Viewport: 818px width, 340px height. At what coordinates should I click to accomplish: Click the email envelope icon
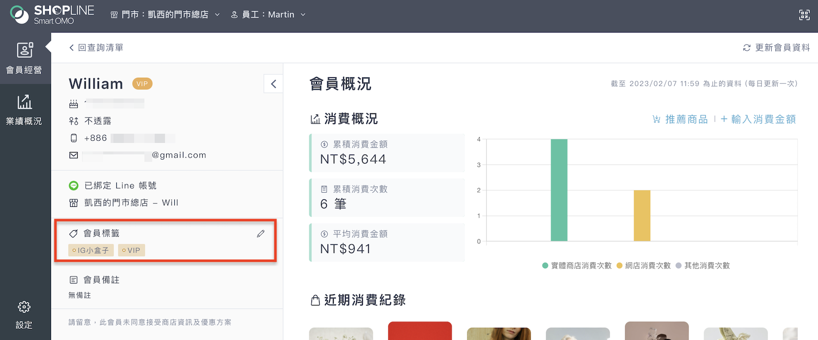pyautogui.click(x=74, y=155)
